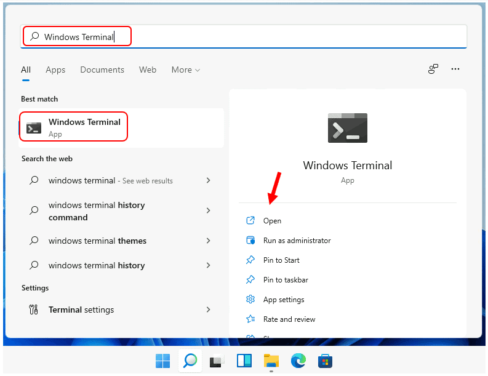
Task: Launch File Explorer from the taskbar
Action: (x=271, y=361)
